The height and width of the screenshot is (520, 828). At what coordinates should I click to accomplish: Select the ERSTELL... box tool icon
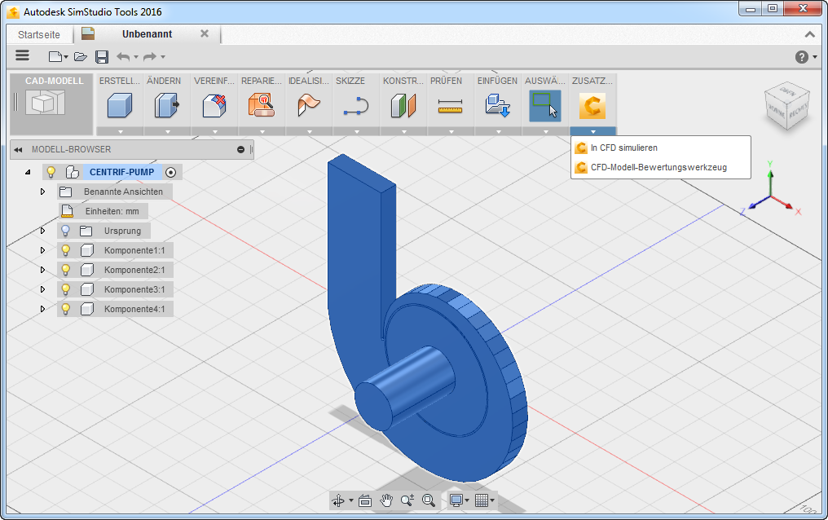tap(119, 105)
